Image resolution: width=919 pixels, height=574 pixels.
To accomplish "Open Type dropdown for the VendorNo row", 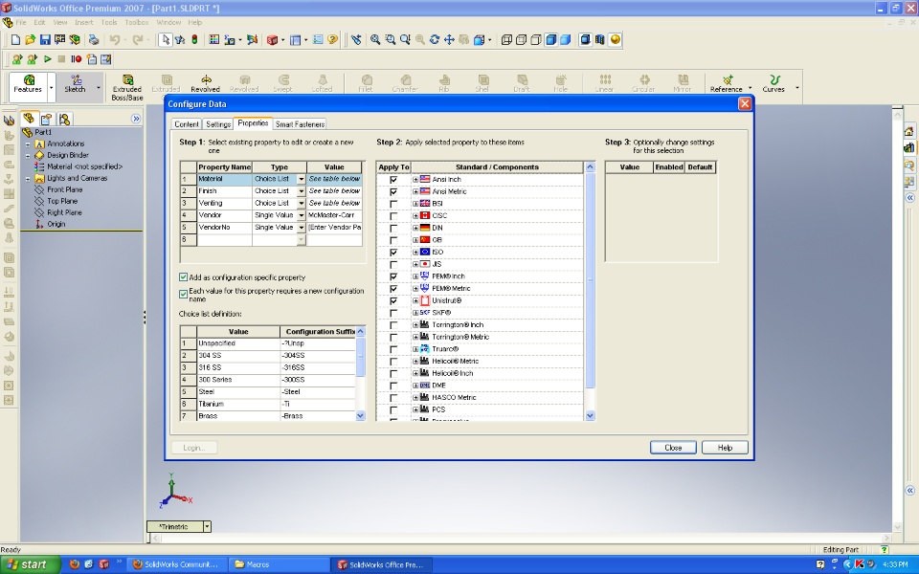I will pos(302,228).
